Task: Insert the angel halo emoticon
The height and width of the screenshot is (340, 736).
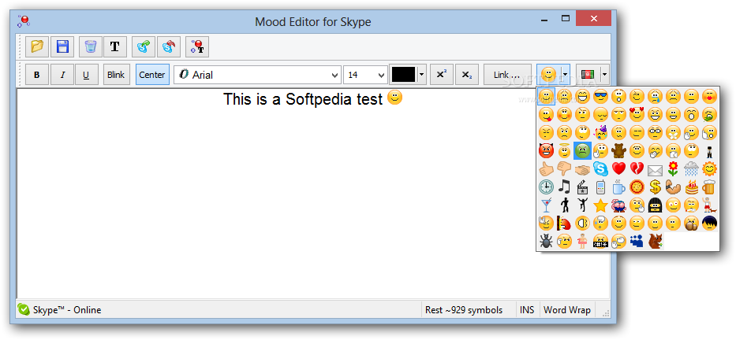Action: [x=564, y=151]
